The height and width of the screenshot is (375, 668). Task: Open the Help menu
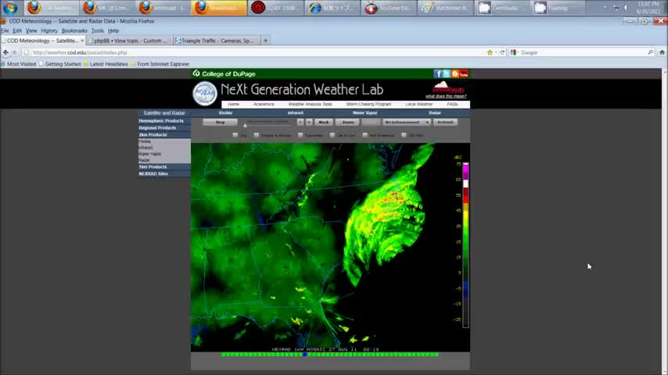113,30
